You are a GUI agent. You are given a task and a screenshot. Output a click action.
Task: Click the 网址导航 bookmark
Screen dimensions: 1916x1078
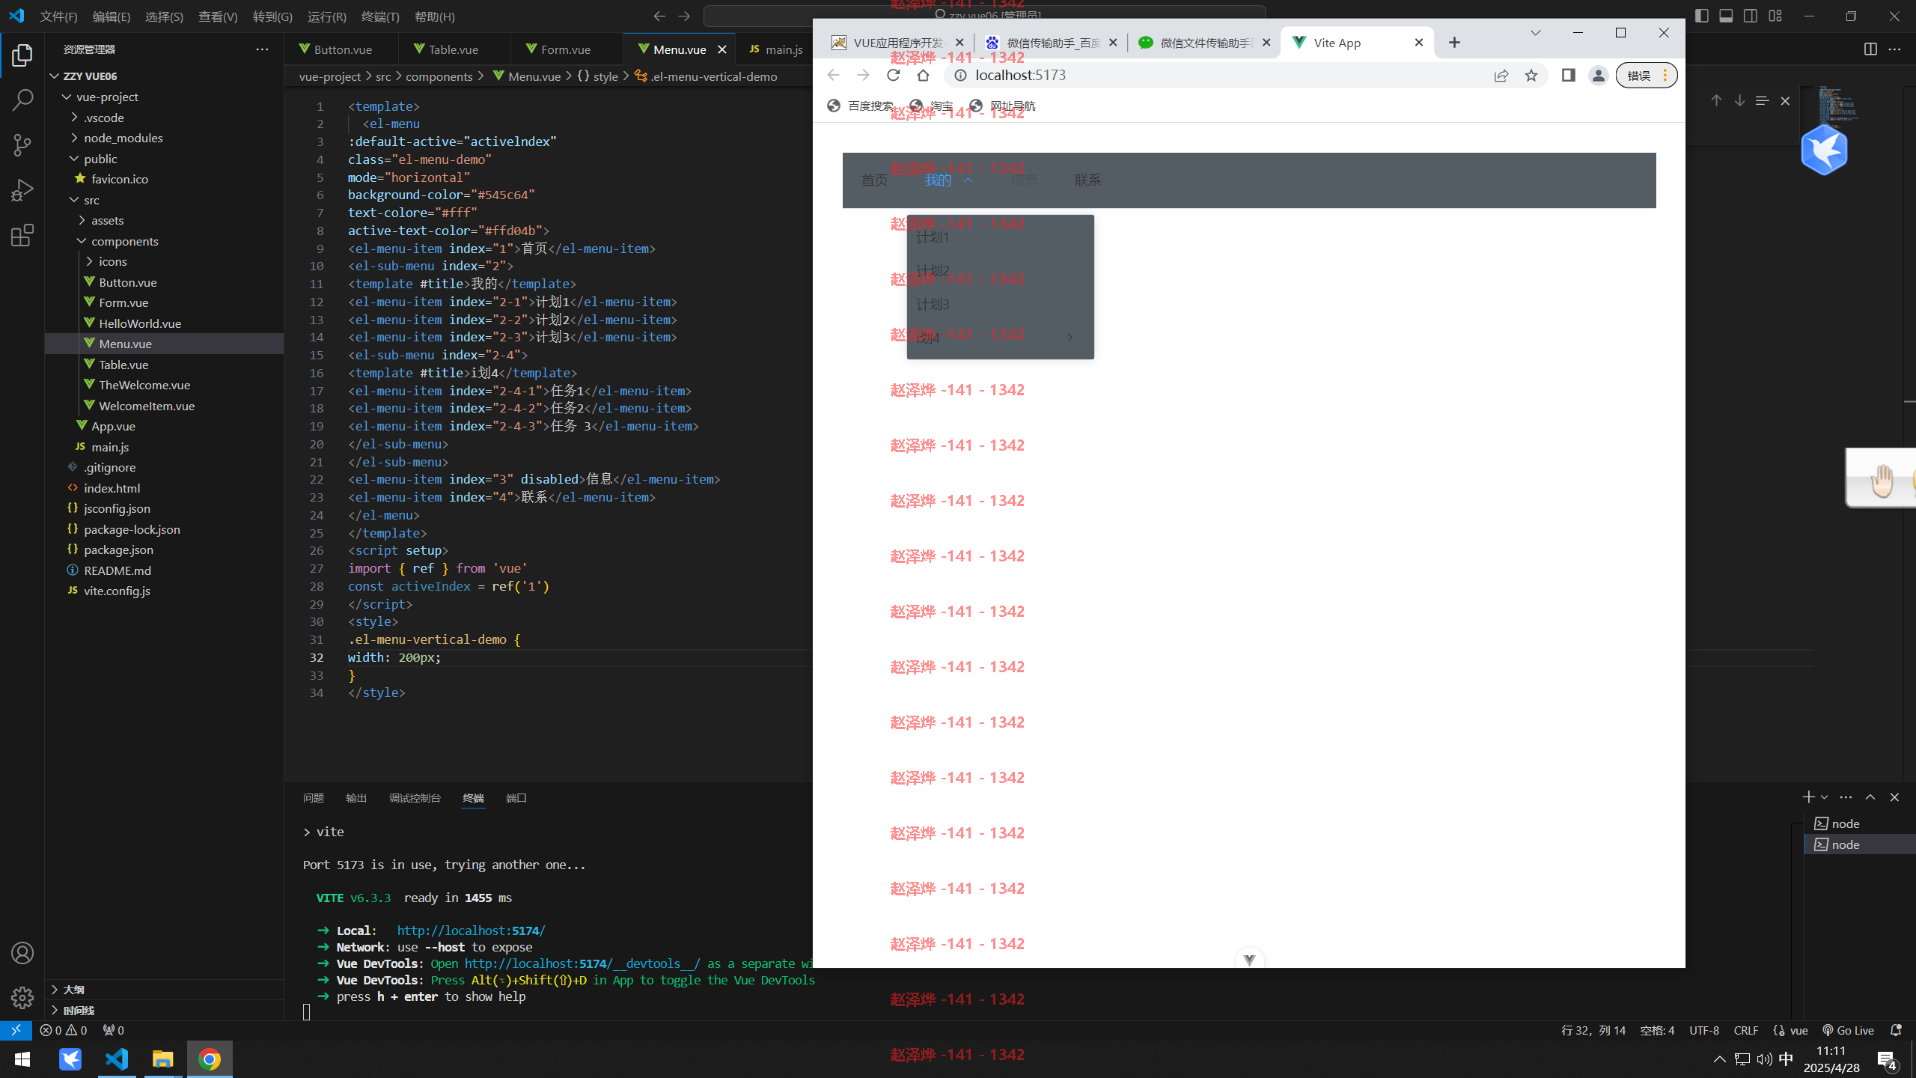point(1002,106)
